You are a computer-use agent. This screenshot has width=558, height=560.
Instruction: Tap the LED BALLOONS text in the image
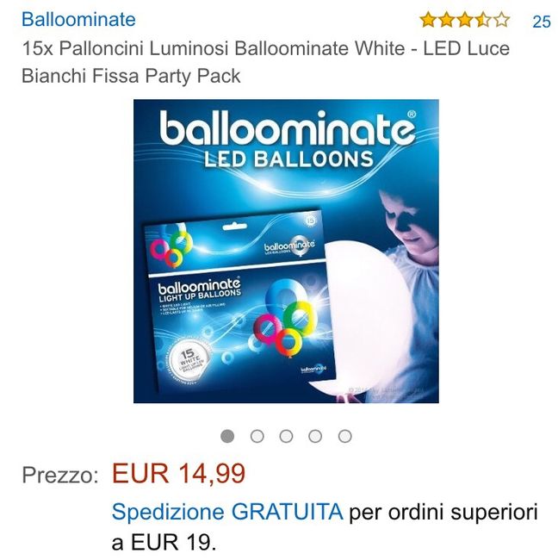pos(288,159)
